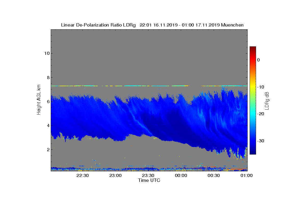The image size is (306, 204).
Task: Click the 2 km height tick label
Action: (48, 149)
